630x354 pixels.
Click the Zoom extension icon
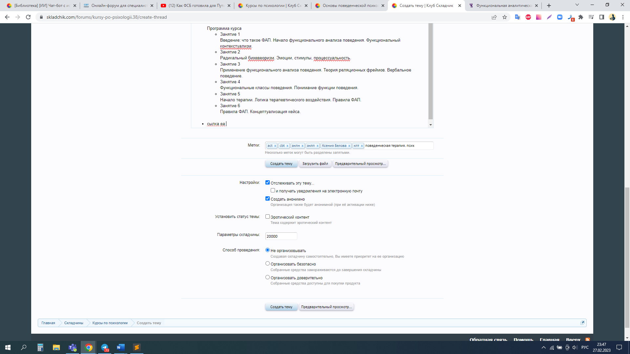pyautogui.click(x=559, y=17)
